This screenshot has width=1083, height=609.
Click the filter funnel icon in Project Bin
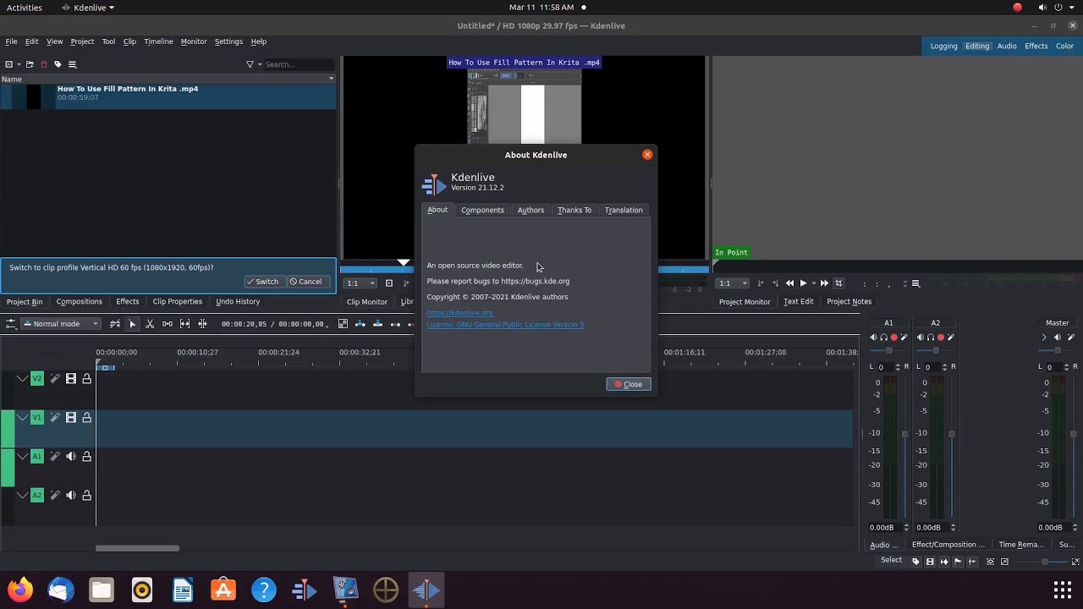click(x=250, y=64)
